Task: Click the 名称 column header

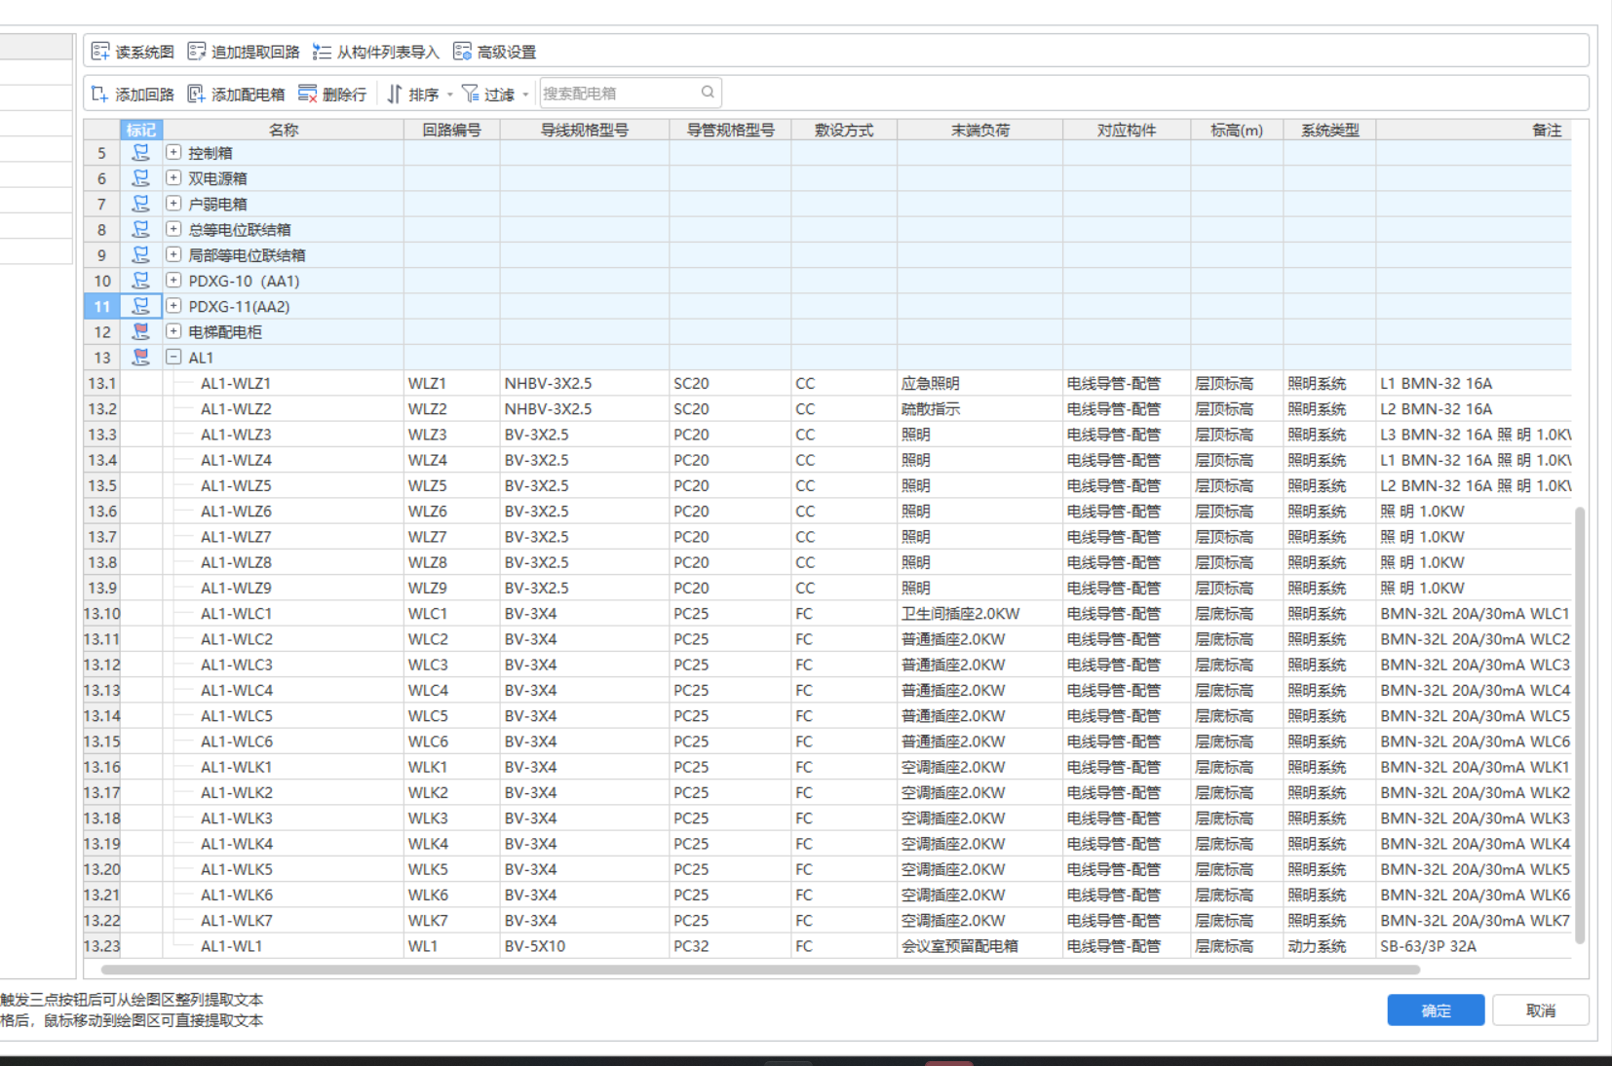Action: (x=284, y=130)
